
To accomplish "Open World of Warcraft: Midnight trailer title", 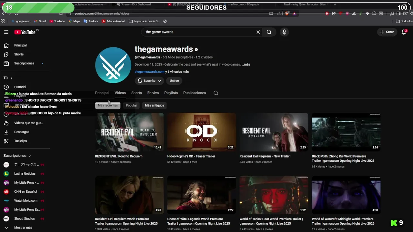I will click(343, 221).
